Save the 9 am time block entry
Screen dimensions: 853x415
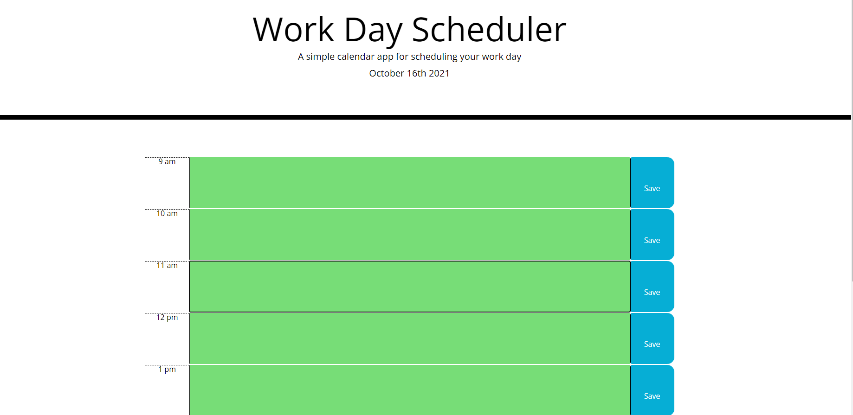click(x=652, y=188)
